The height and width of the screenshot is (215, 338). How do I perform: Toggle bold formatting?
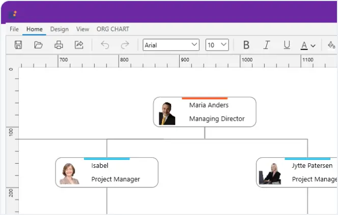tap(246, 45)
